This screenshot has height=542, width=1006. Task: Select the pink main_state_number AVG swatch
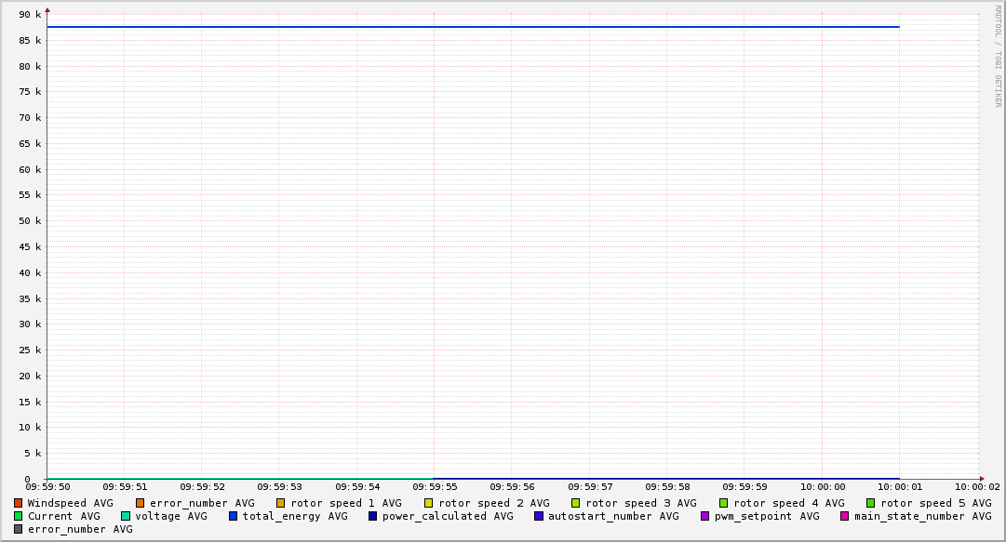click(845, 516)
